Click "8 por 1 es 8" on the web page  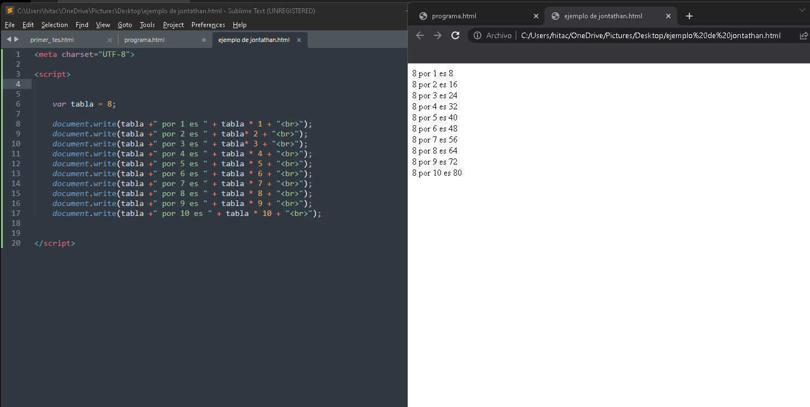[x=433, y=73]
